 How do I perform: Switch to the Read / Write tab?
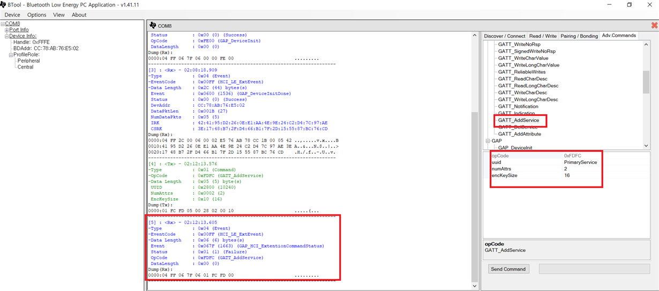[x=543, y=36]
